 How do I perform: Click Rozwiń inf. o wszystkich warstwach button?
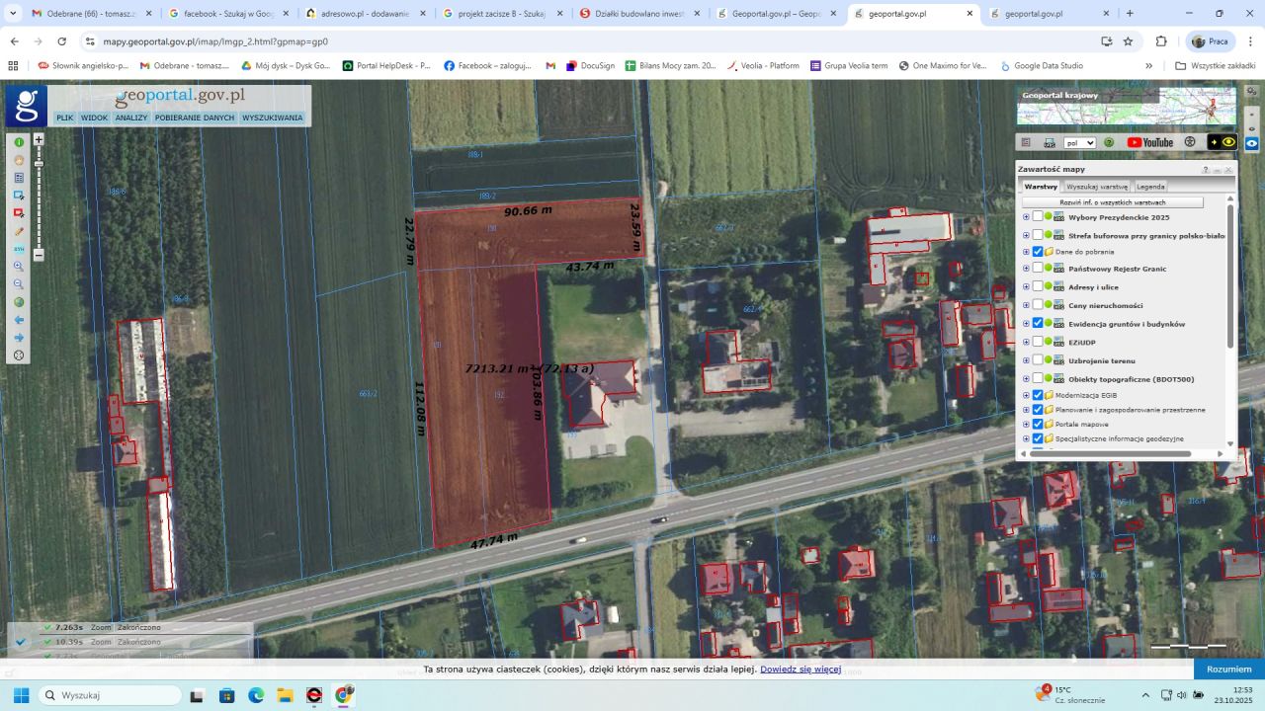pos(1113,202)
